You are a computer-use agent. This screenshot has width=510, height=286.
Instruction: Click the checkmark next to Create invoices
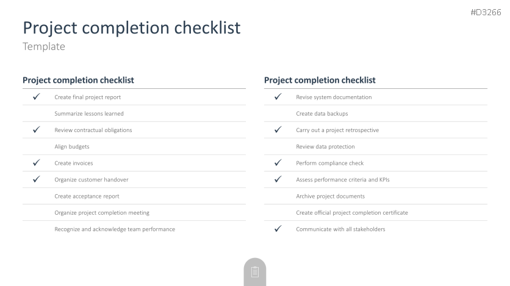point(36,163)
